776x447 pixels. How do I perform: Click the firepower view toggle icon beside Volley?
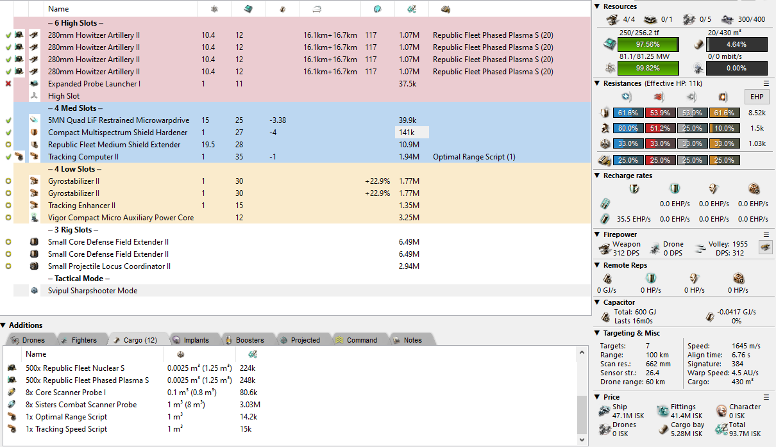pyautogui.click(x=765, y=247)
